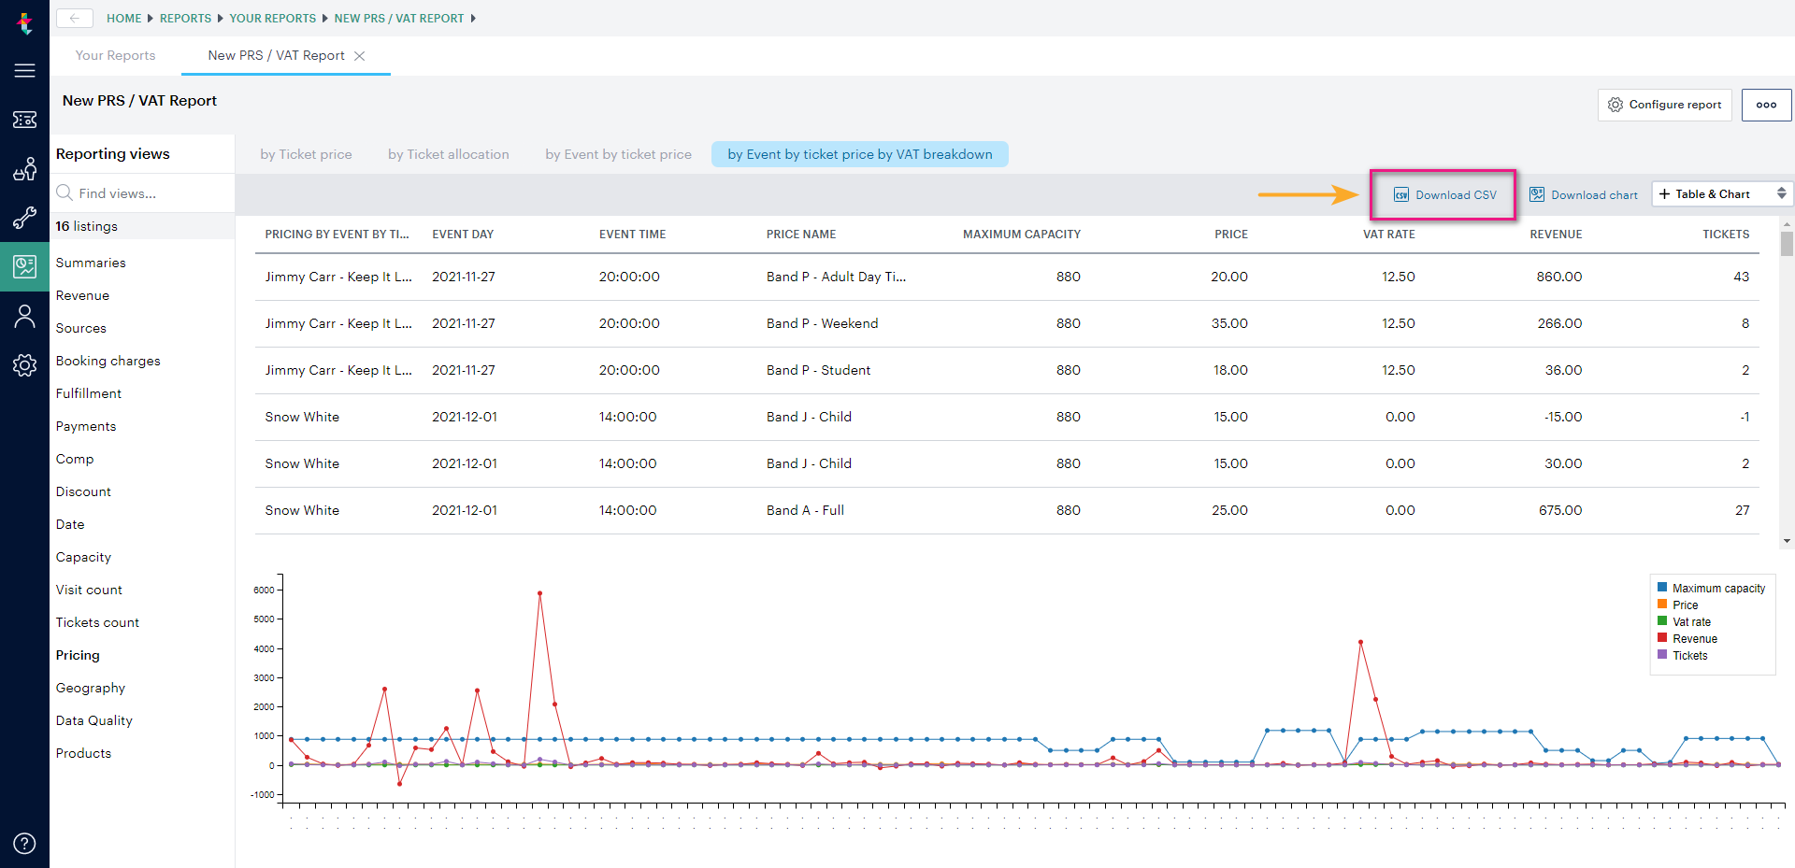The height and width of the screenshot is (868, 1795).
Task: Click the search magnifier in Find views field
Action: coord(64,192)
